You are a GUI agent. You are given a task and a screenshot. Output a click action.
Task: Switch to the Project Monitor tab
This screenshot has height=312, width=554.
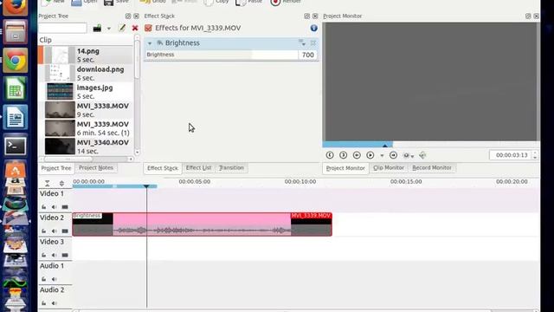(x=345, y=168)
